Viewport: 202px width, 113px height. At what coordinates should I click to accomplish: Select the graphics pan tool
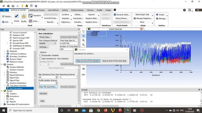point(83,36)
